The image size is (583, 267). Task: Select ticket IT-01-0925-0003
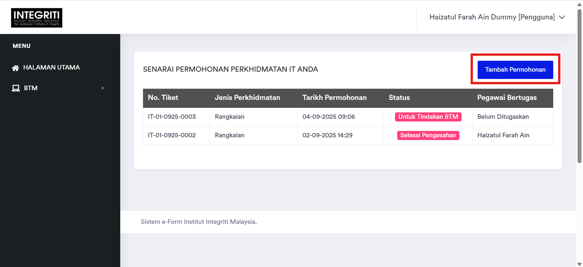click(x=172, y=117)
